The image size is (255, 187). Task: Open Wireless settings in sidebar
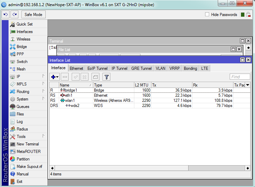[28, 39]
